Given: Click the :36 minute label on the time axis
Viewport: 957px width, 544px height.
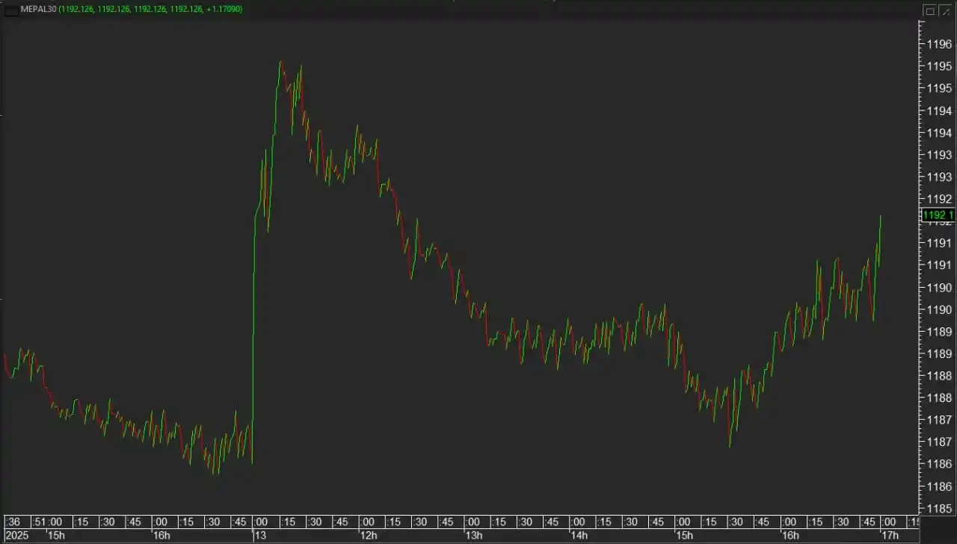Looking at the screenshot, I should 13,522.
